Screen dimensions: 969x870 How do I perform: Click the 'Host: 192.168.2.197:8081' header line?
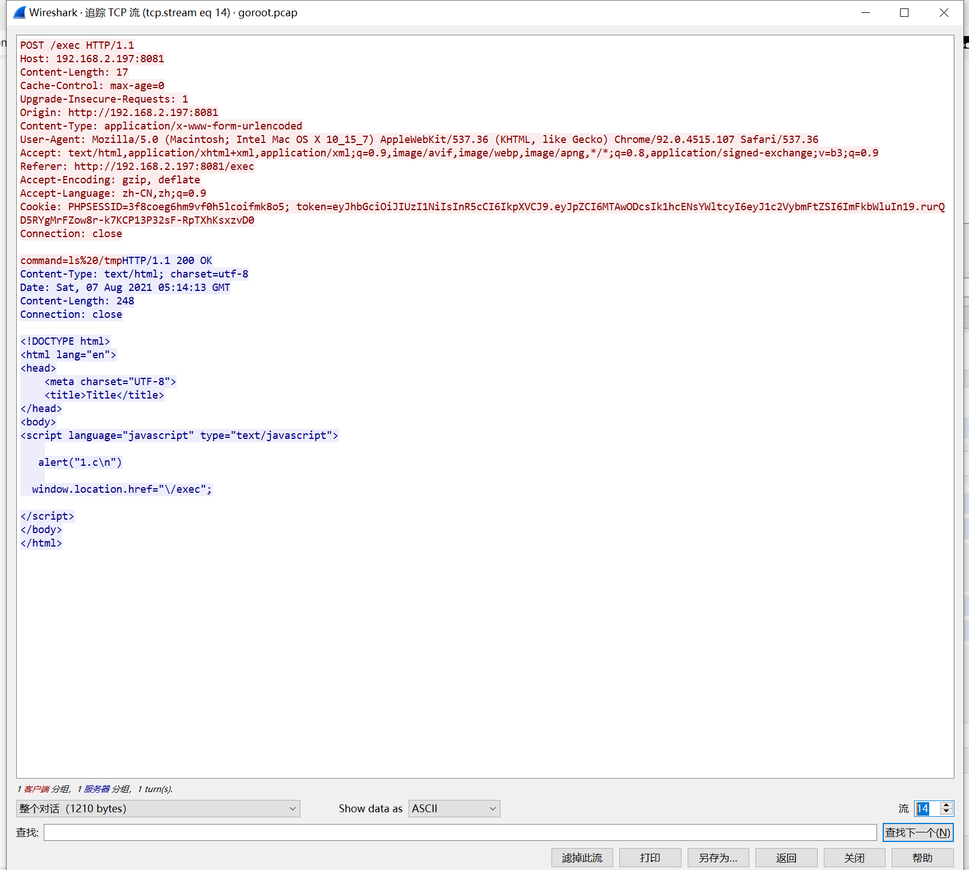[x=92, y=59]
